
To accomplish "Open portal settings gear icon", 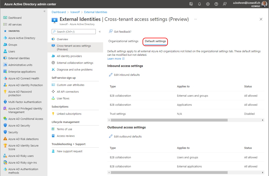I will coord(208,4).
